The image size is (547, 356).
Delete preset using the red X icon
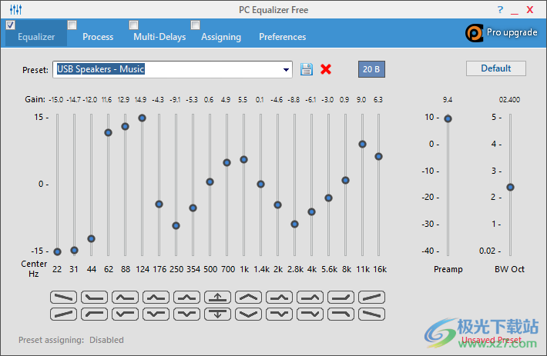click(x=326, y=69)
